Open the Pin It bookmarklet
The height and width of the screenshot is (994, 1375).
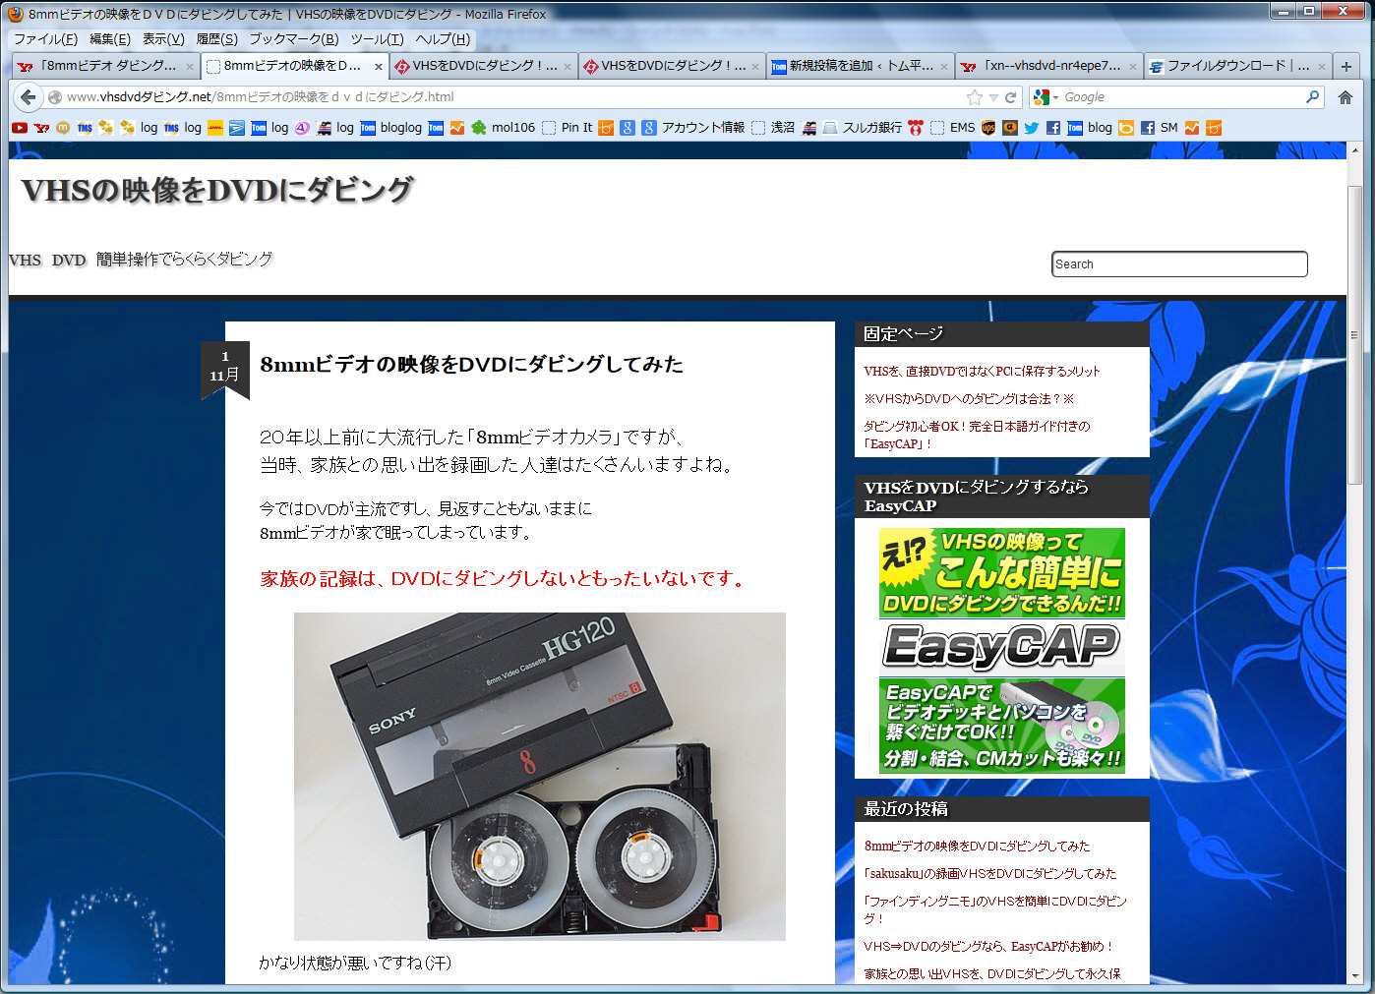tap(568, 128)
